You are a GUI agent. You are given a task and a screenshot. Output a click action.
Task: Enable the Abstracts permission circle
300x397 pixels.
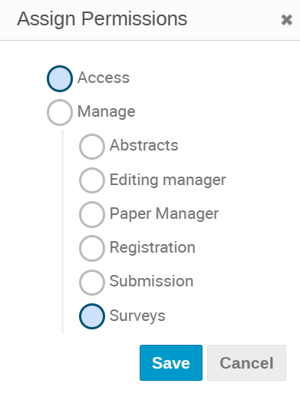click(x=92, y=147)
